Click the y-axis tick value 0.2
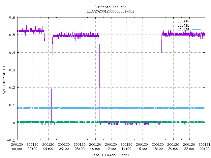This screenshot has height=158, width=211. tap(12, 88)
